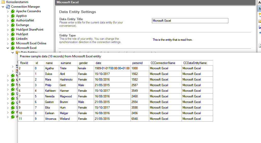Click the save disk icon in Actions pane
Image resolution: width=261 pixels, height=143 pixels.
(260, 27)
